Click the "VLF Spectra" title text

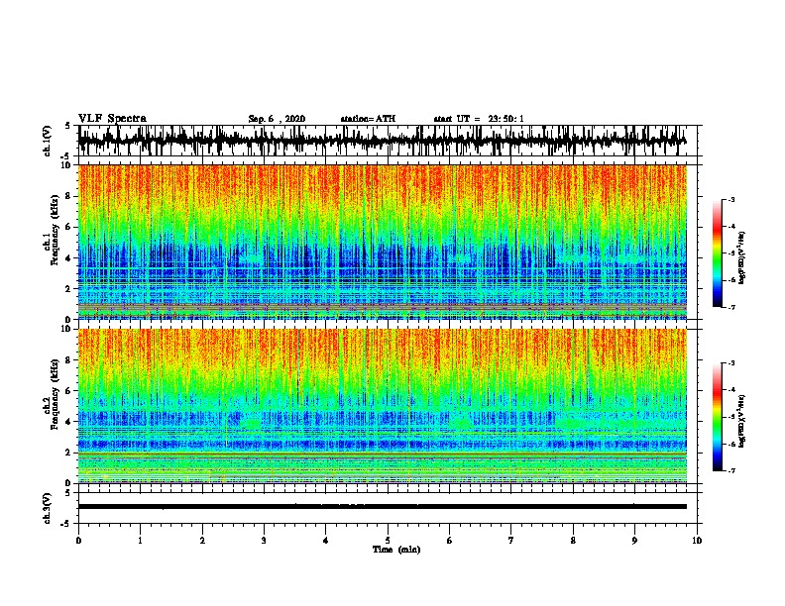(112, 119)
